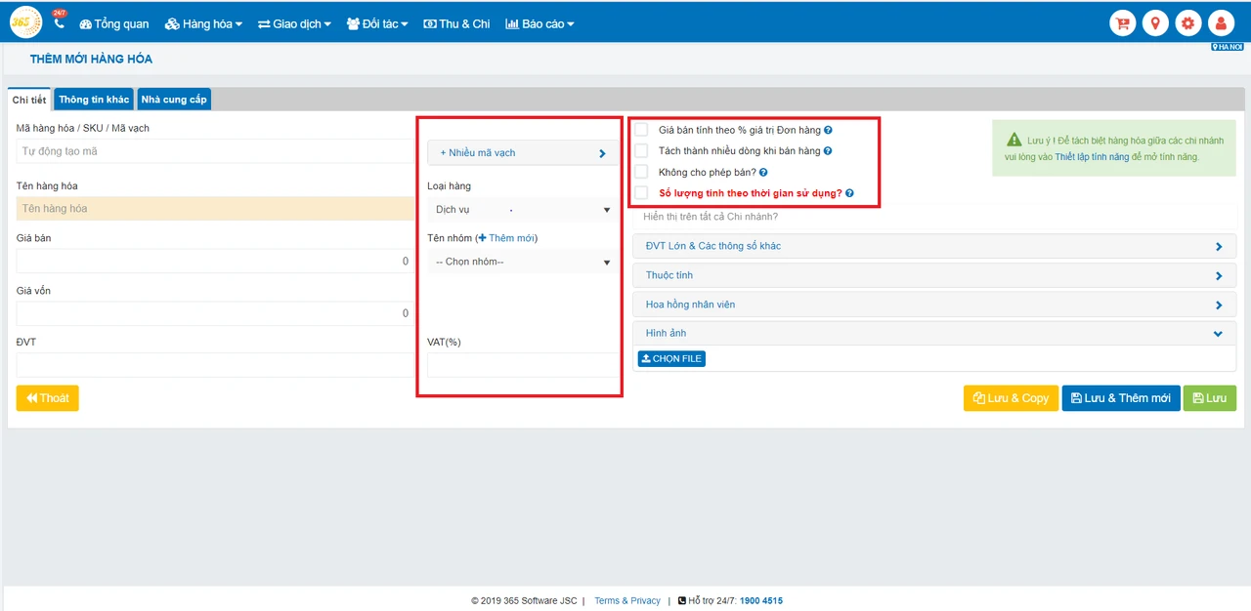The image size is (1251, 611).
Task: Click the Giá vốn input field
Action: [x=215, y=313]
